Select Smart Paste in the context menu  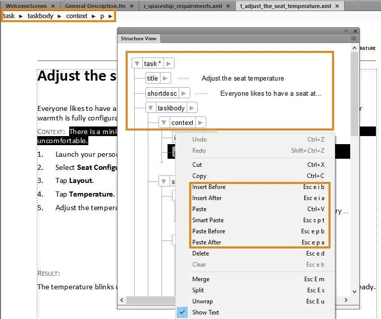point(208,220)
